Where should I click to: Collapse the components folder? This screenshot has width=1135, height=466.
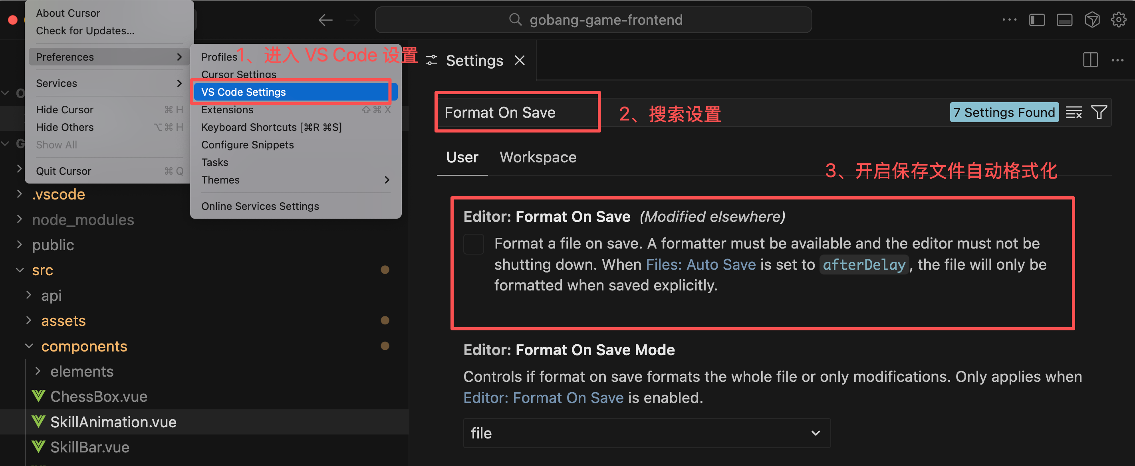[84, 346]
